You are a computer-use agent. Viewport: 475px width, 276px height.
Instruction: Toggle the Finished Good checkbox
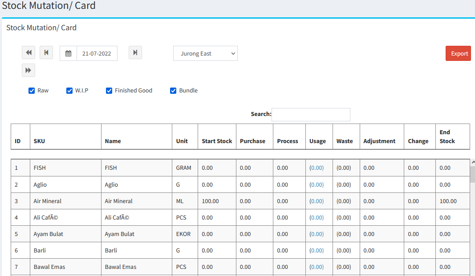(109, 91)
